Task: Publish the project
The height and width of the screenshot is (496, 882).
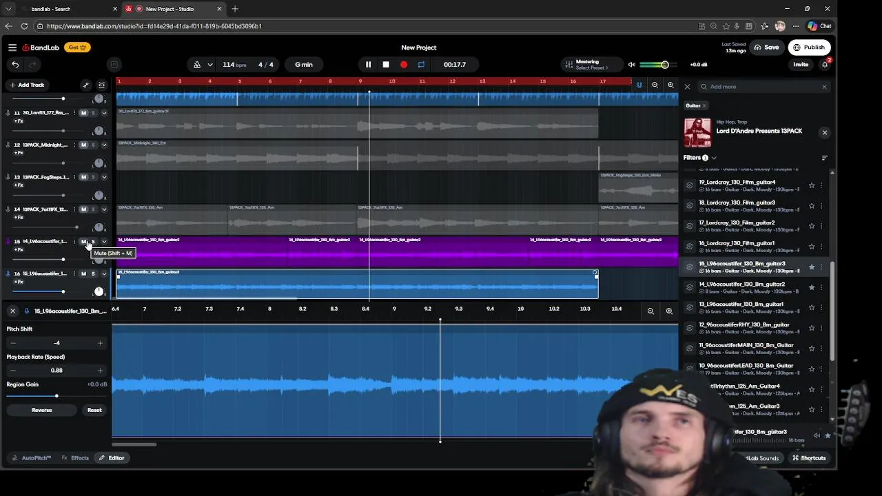Action: [x=809, y=48]
